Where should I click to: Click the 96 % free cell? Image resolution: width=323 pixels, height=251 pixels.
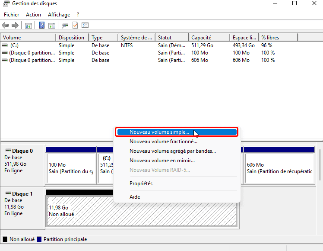click(x=266, y=45)
